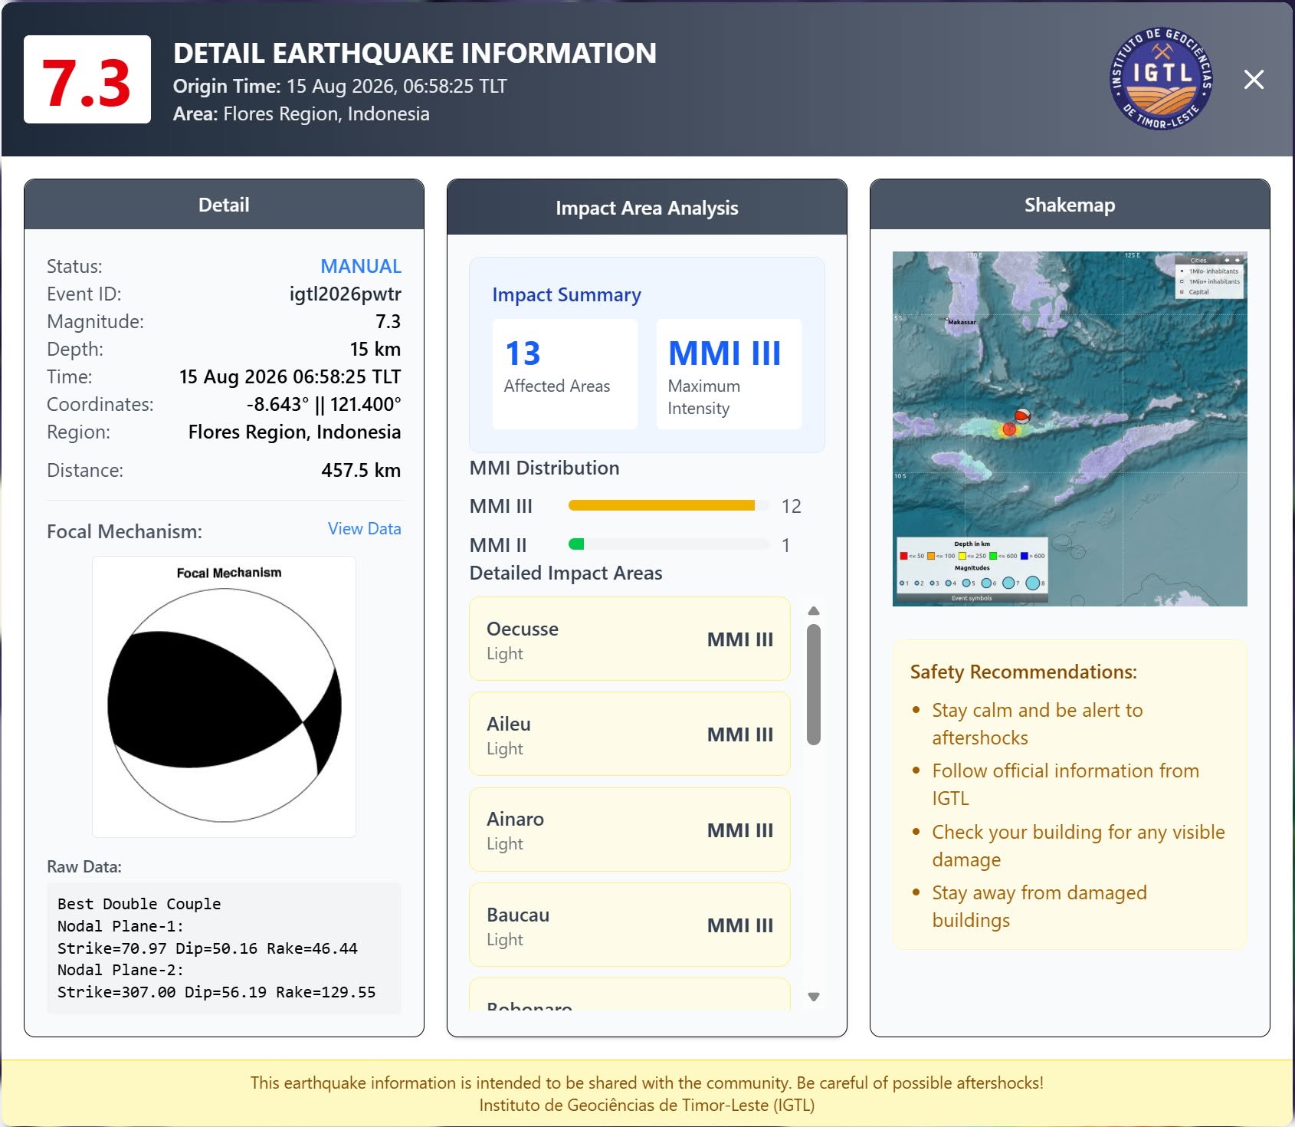Click the Safety Recommendations heading
This screenshot has height=1127, width=1295.
tap(1024, 672)
